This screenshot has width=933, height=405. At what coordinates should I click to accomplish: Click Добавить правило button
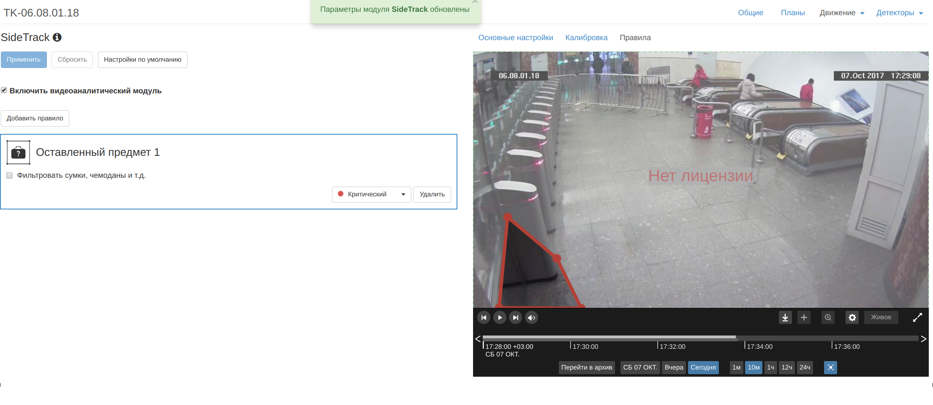click(x=35, y=118)
